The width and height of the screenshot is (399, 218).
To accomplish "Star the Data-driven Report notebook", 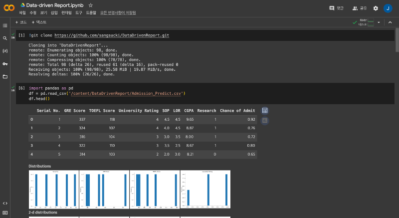I will (x=90, y=5).
